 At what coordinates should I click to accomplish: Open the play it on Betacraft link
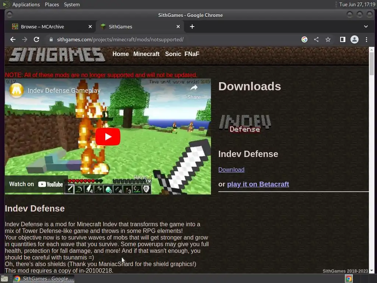(258, 184)
